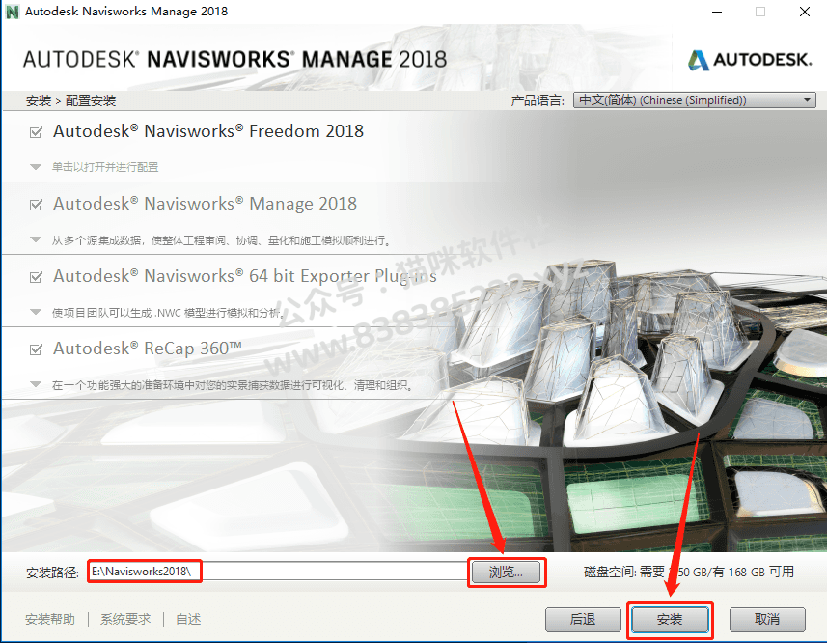
Task: Click the 安装 install button
Action: pyautogui.click(x=670, y=619)
